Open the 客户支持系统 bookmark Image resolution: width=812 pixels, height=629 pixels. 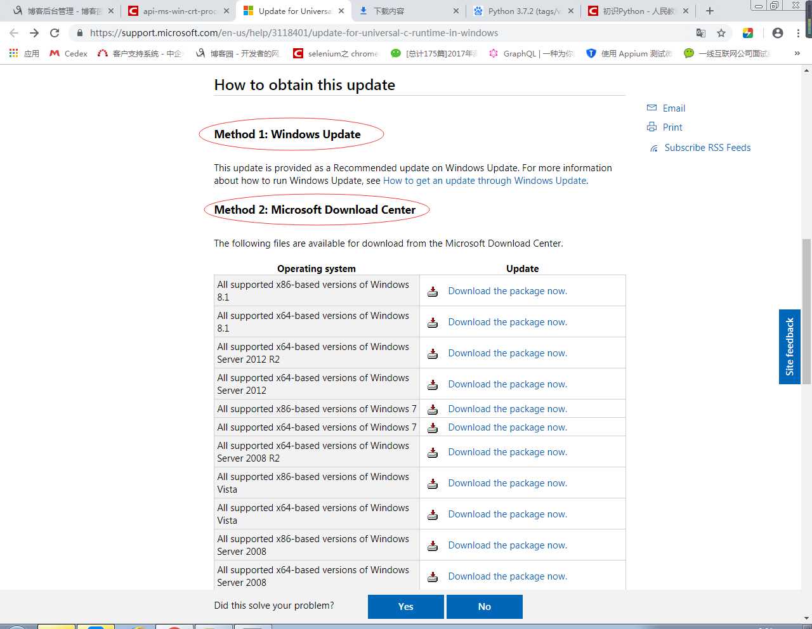click(140, 53)
